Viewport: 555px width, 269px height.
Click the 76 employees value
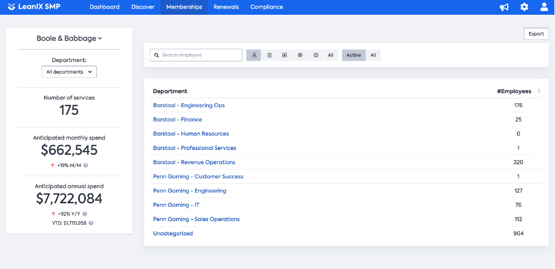point(518,205)
